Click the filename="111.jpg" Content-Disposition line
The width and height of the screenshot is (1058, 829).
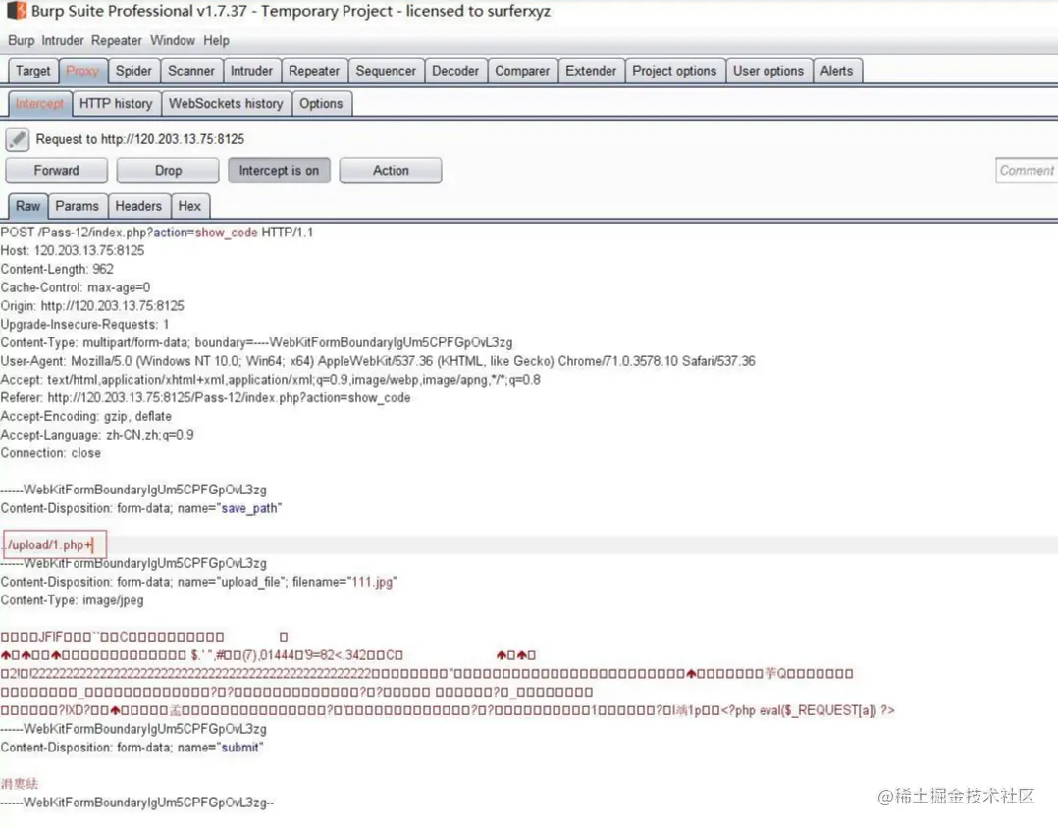199,582
